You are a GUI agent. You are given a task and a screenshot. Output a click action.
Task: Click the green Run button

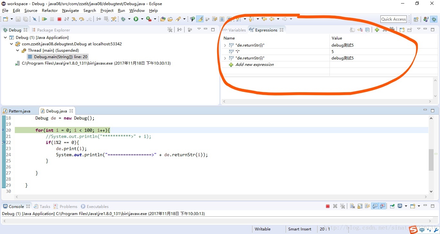click(136, 19)
